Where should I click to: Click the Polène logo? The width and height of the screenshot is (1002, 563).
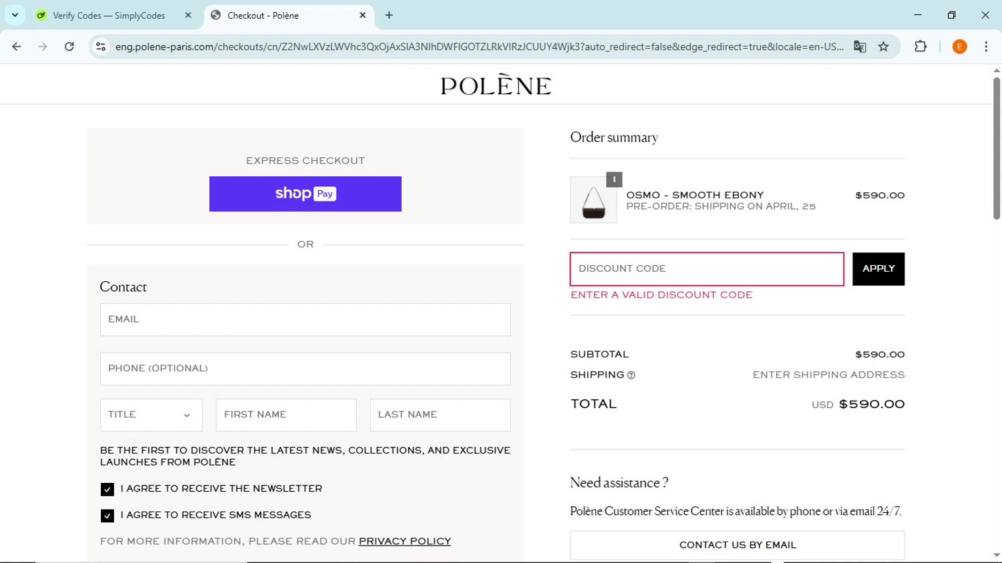click(x=496, y=85)
